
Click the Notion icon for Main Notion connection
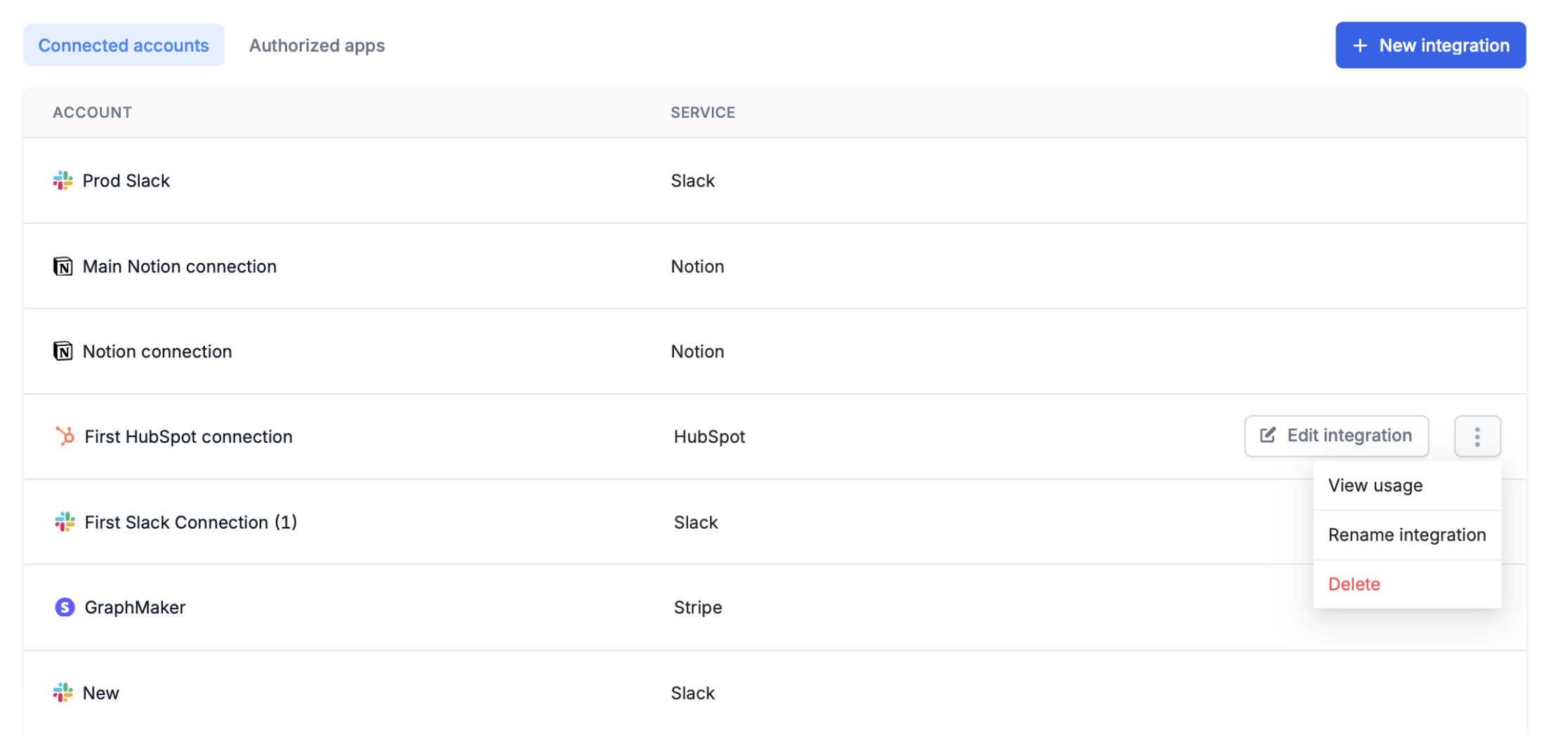63,266
